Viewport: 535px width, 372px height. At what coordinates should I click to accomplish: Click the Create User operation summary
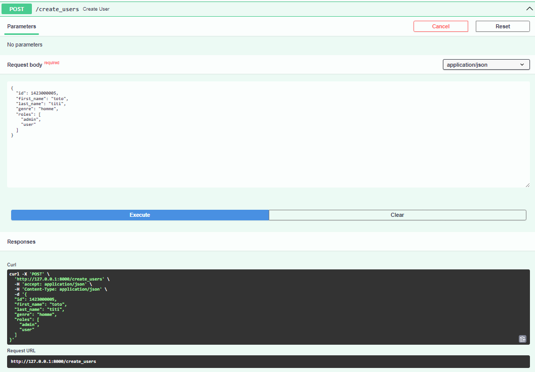96,9
